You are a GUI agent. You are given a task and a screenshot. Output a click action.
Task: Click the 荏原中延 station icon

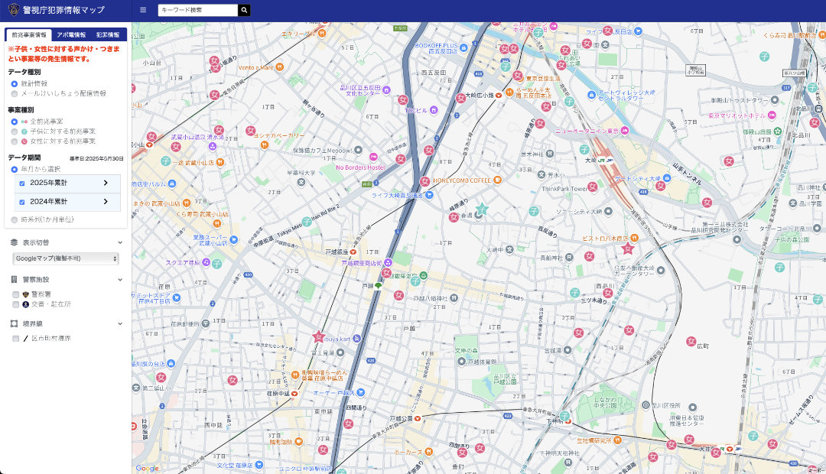tap(294, 394)
